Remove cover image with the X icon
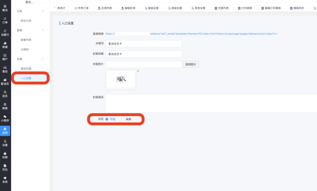This screenshot has width=317, height=191. 138,71
